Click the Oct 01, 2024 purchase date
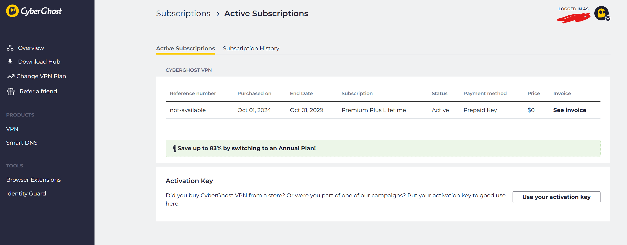Screen dimensions: 627x245 coord(254,110)
